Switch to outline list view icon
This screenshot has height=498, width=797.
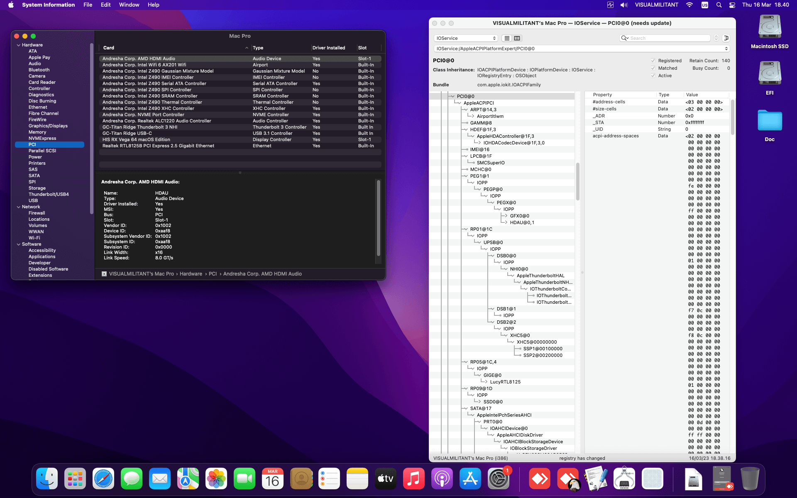pyautogui.click(x=507, y=38)
